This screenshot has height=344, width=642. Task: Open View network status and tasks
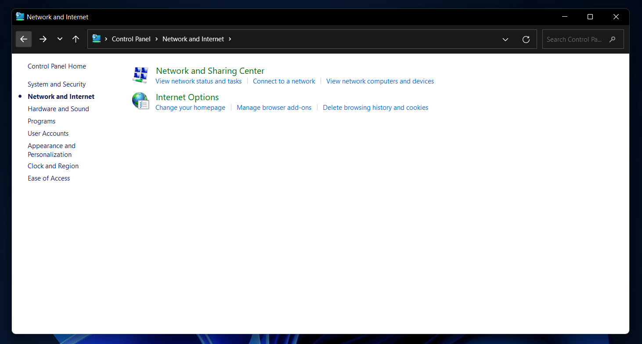198,81
